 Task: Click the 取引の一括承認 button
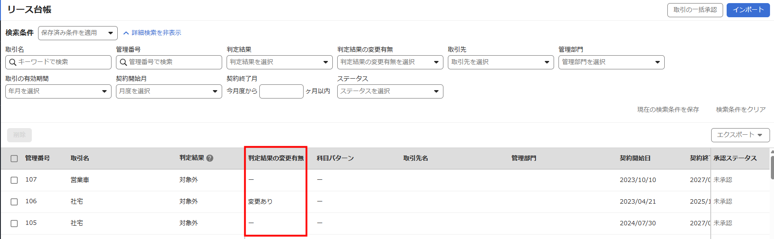[695, 10]
